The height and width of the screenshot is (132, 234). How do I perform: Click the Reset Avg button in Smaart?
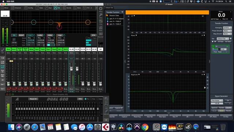point(137,117)
